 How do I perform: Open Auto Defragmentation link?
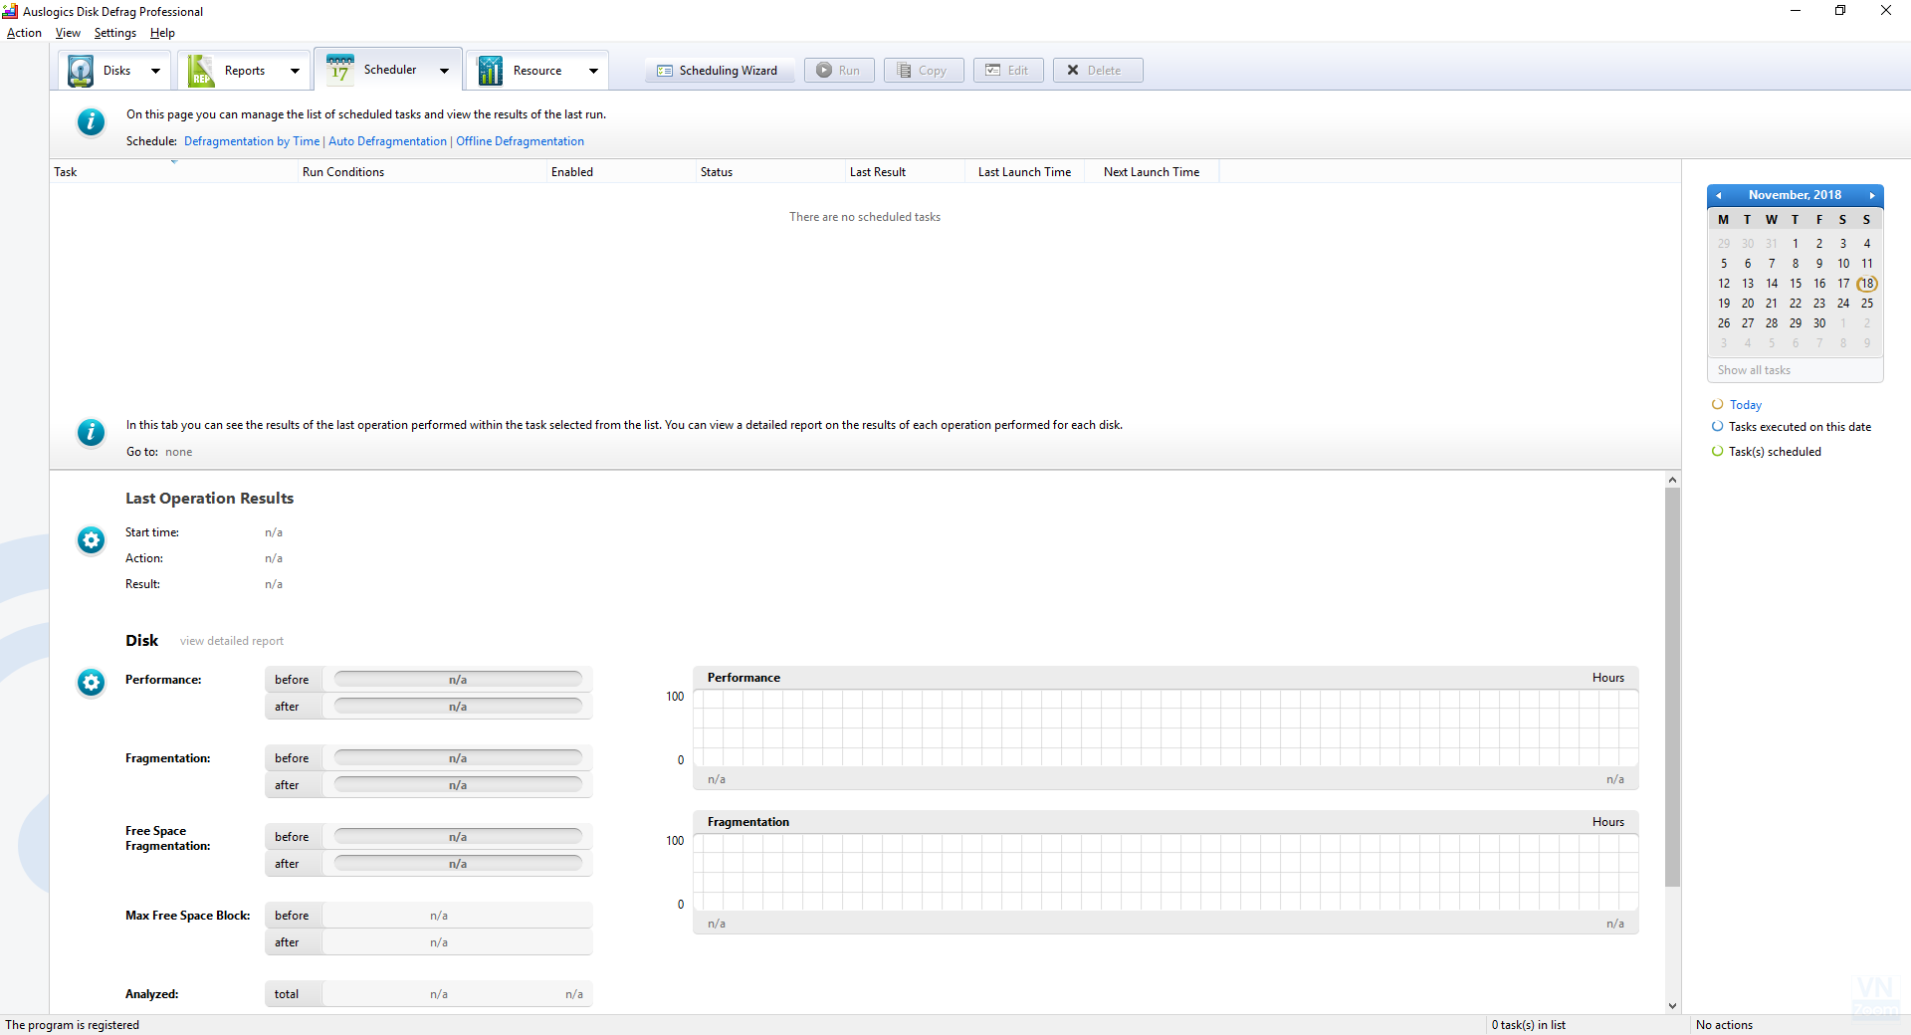387,141
